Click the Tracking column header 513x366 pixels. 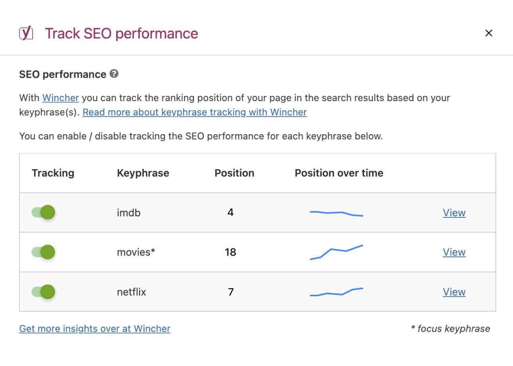[x=53, y=173]
